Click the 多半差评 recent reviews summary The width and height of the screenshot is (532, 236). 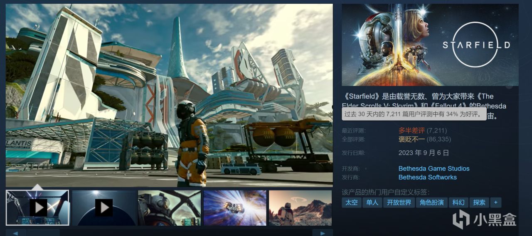pyautogui.click(x=411, y=130)
